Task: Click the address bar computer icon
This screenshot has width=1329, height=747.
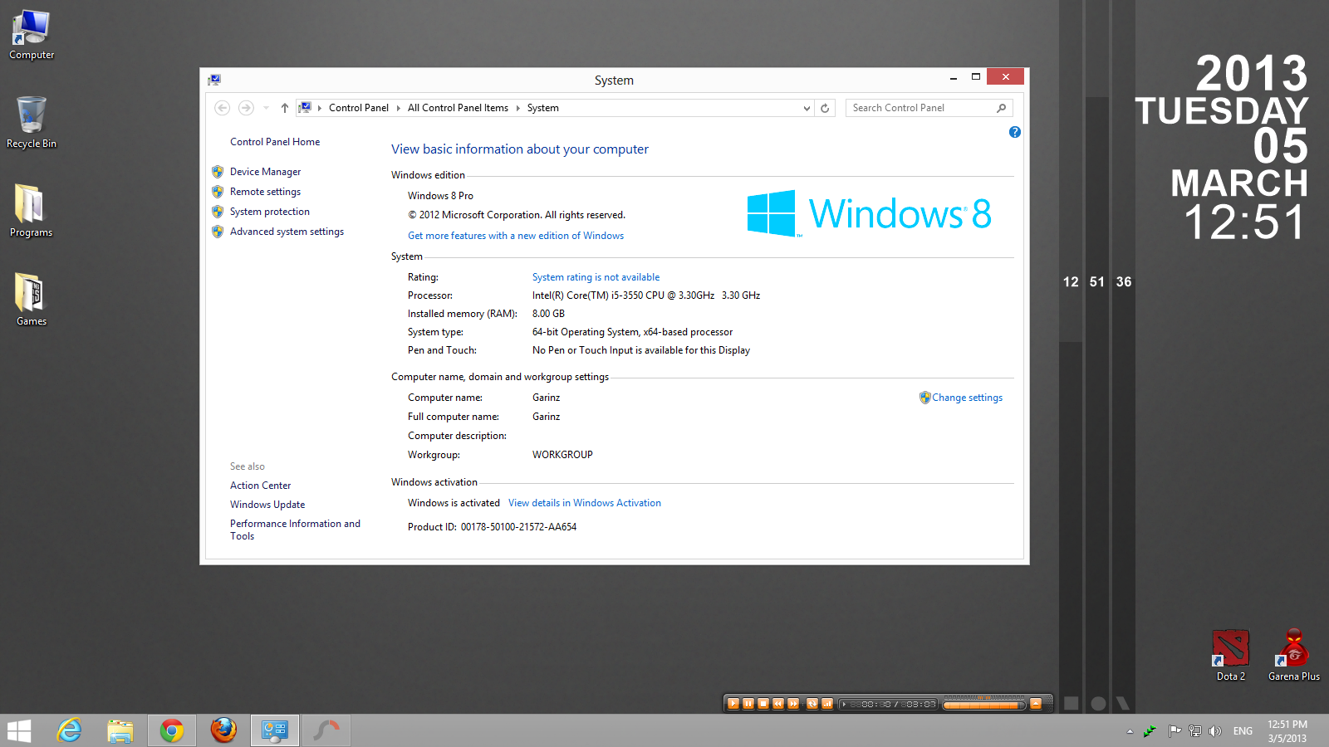Action: point(305,108)
